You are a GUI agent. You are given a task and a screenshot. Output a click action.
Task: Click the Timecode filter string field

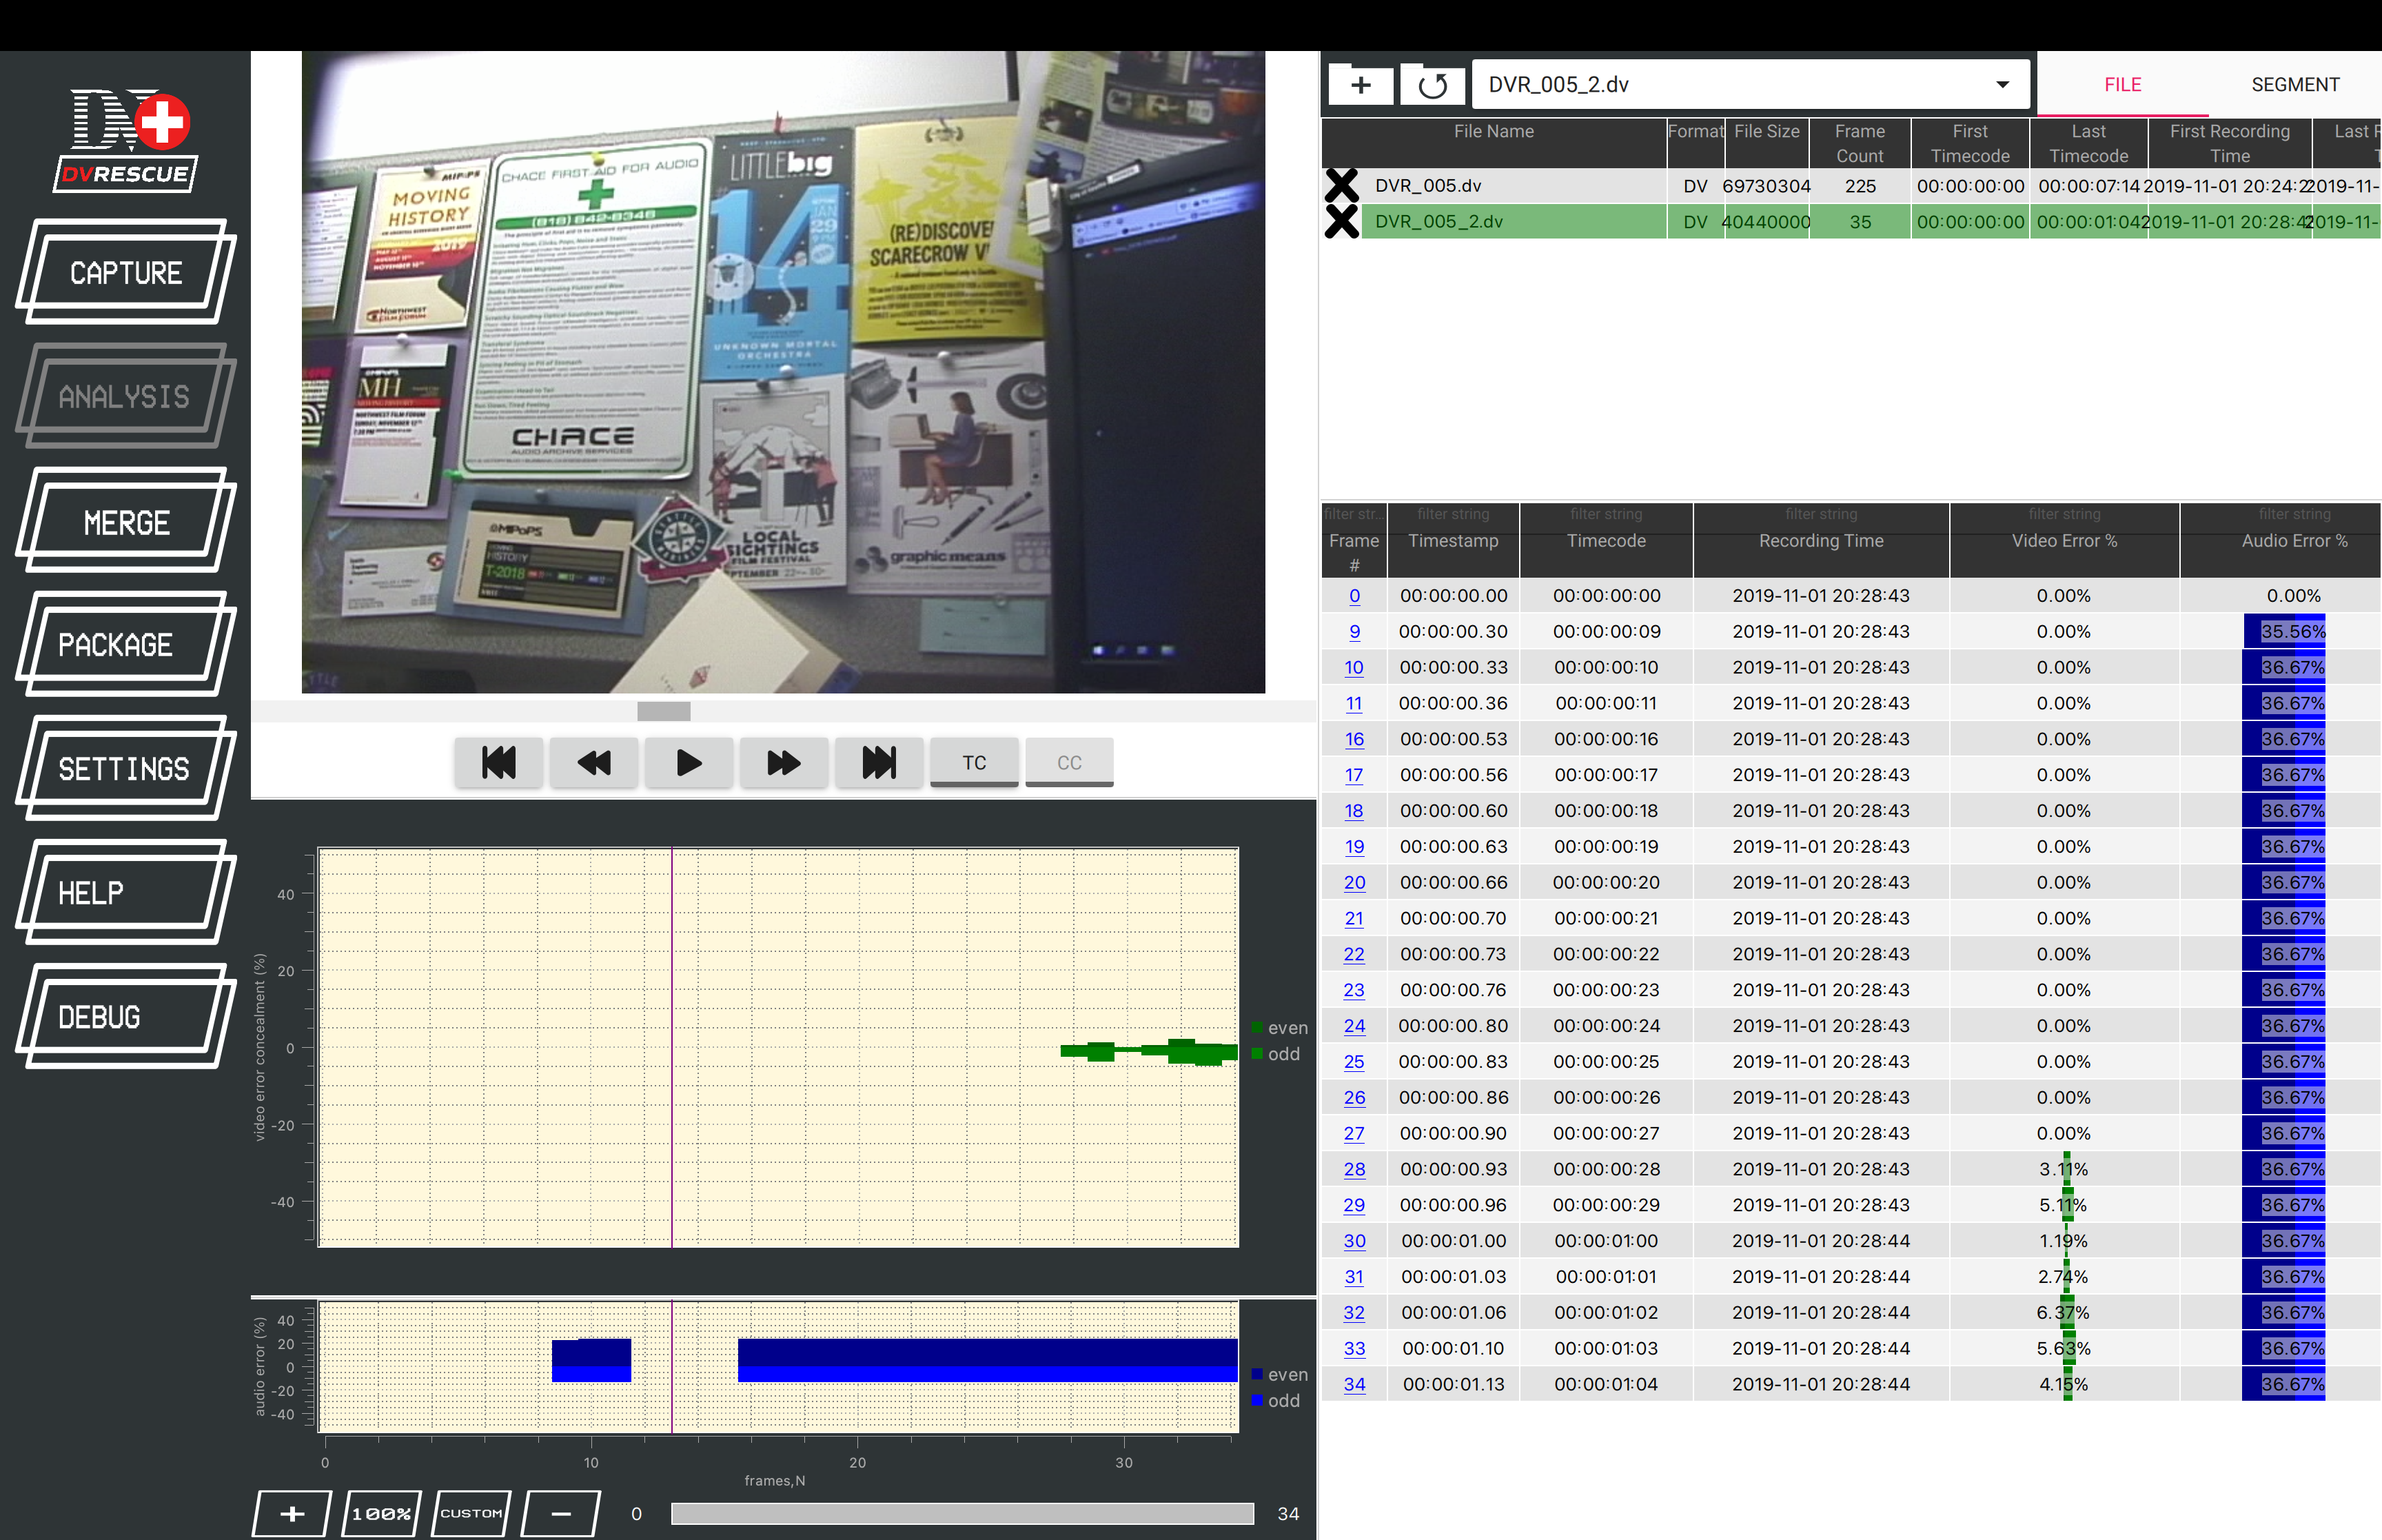1607,514
